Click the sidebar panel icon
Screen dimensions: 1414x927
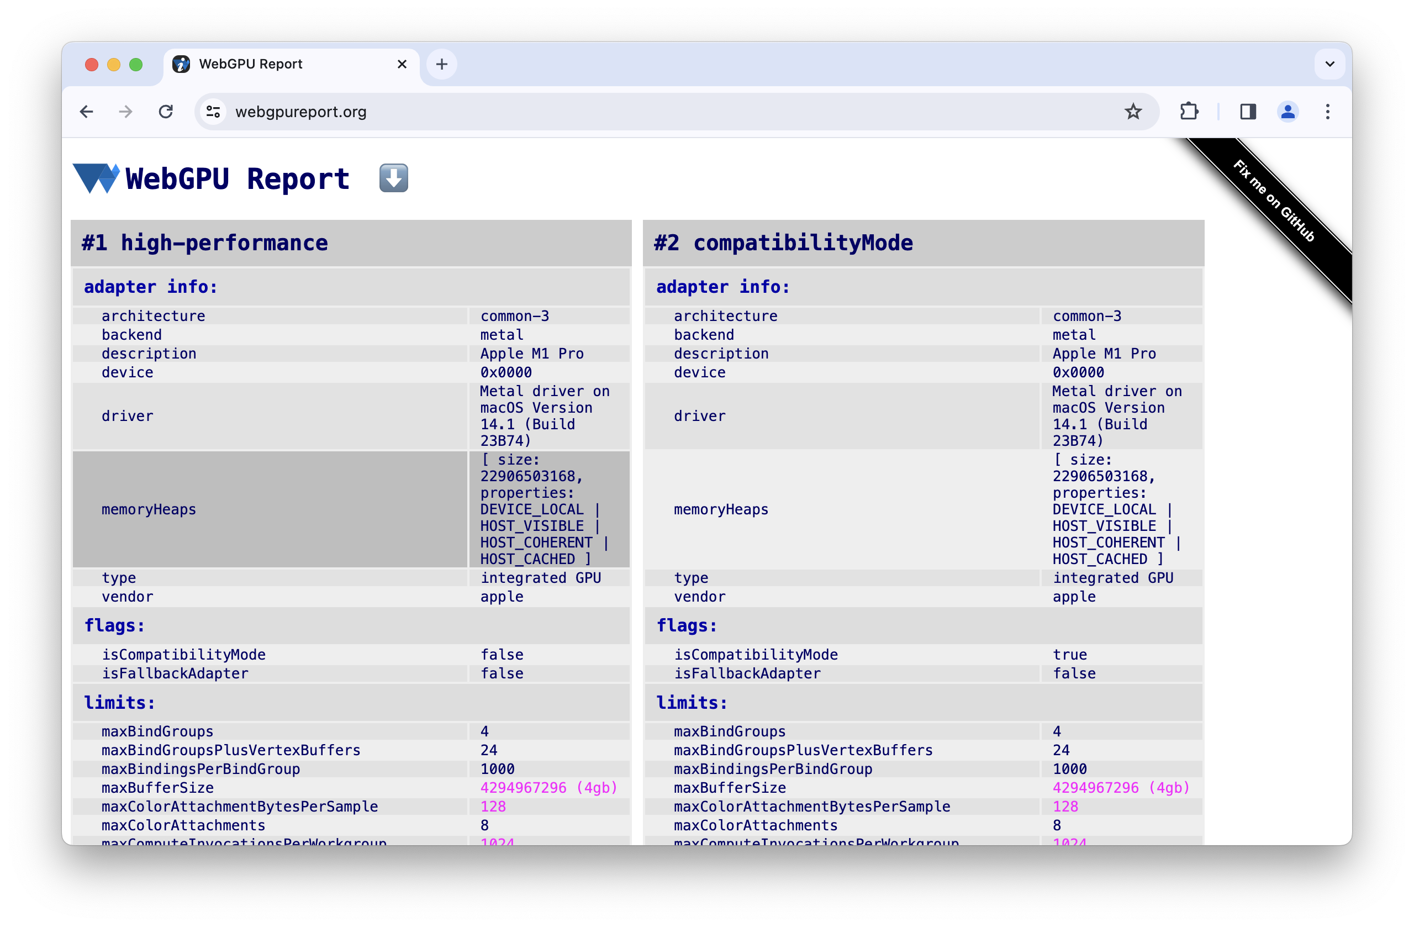click(x=1248, y=110)
